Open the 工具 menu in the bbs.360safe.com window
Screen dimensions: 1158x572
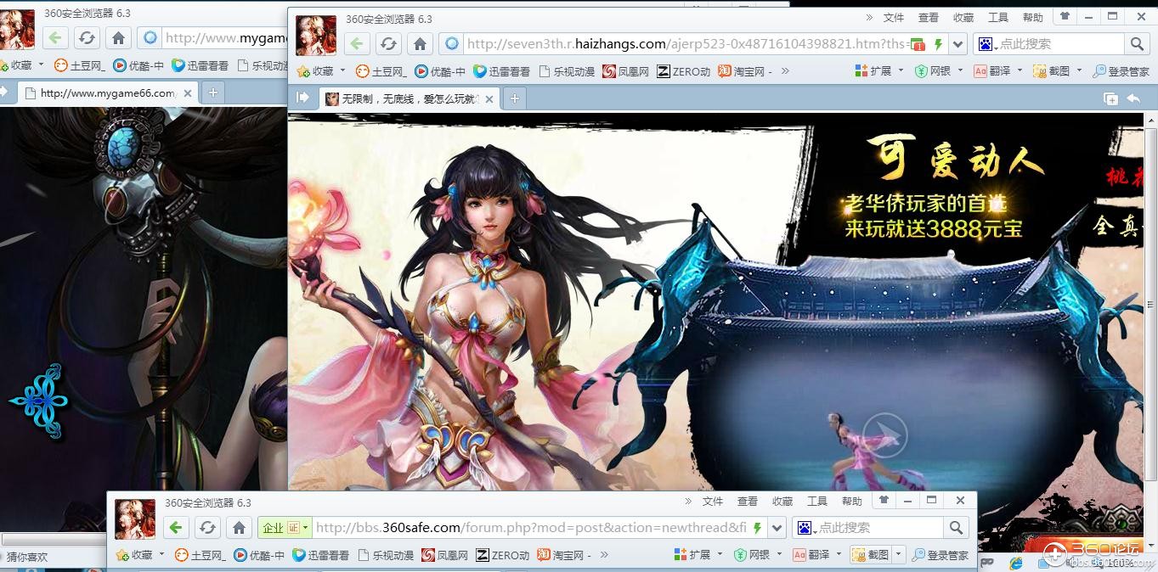pyautogui.click(x=816, y=502)
